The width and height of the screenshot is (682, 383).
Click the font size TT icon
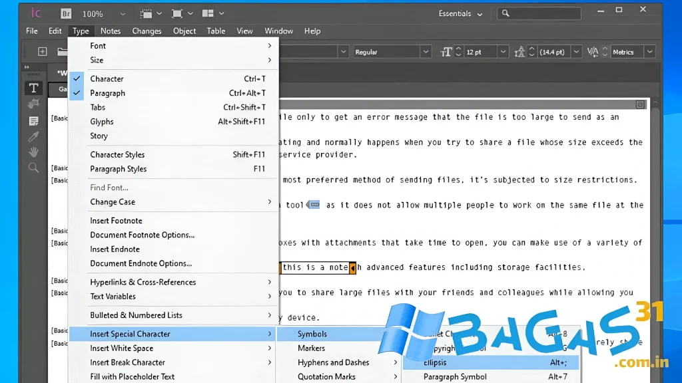pyautogui.click(x=446, y=52)
